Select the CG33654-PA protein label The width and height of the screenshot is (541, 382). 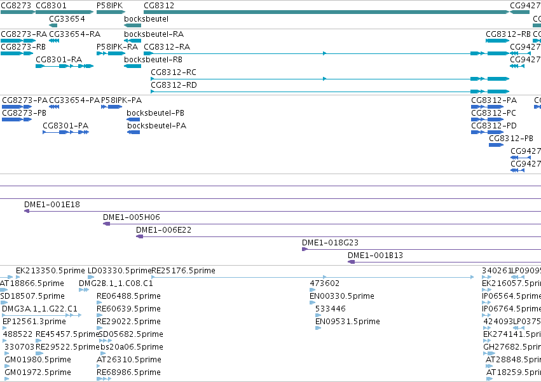74,100
